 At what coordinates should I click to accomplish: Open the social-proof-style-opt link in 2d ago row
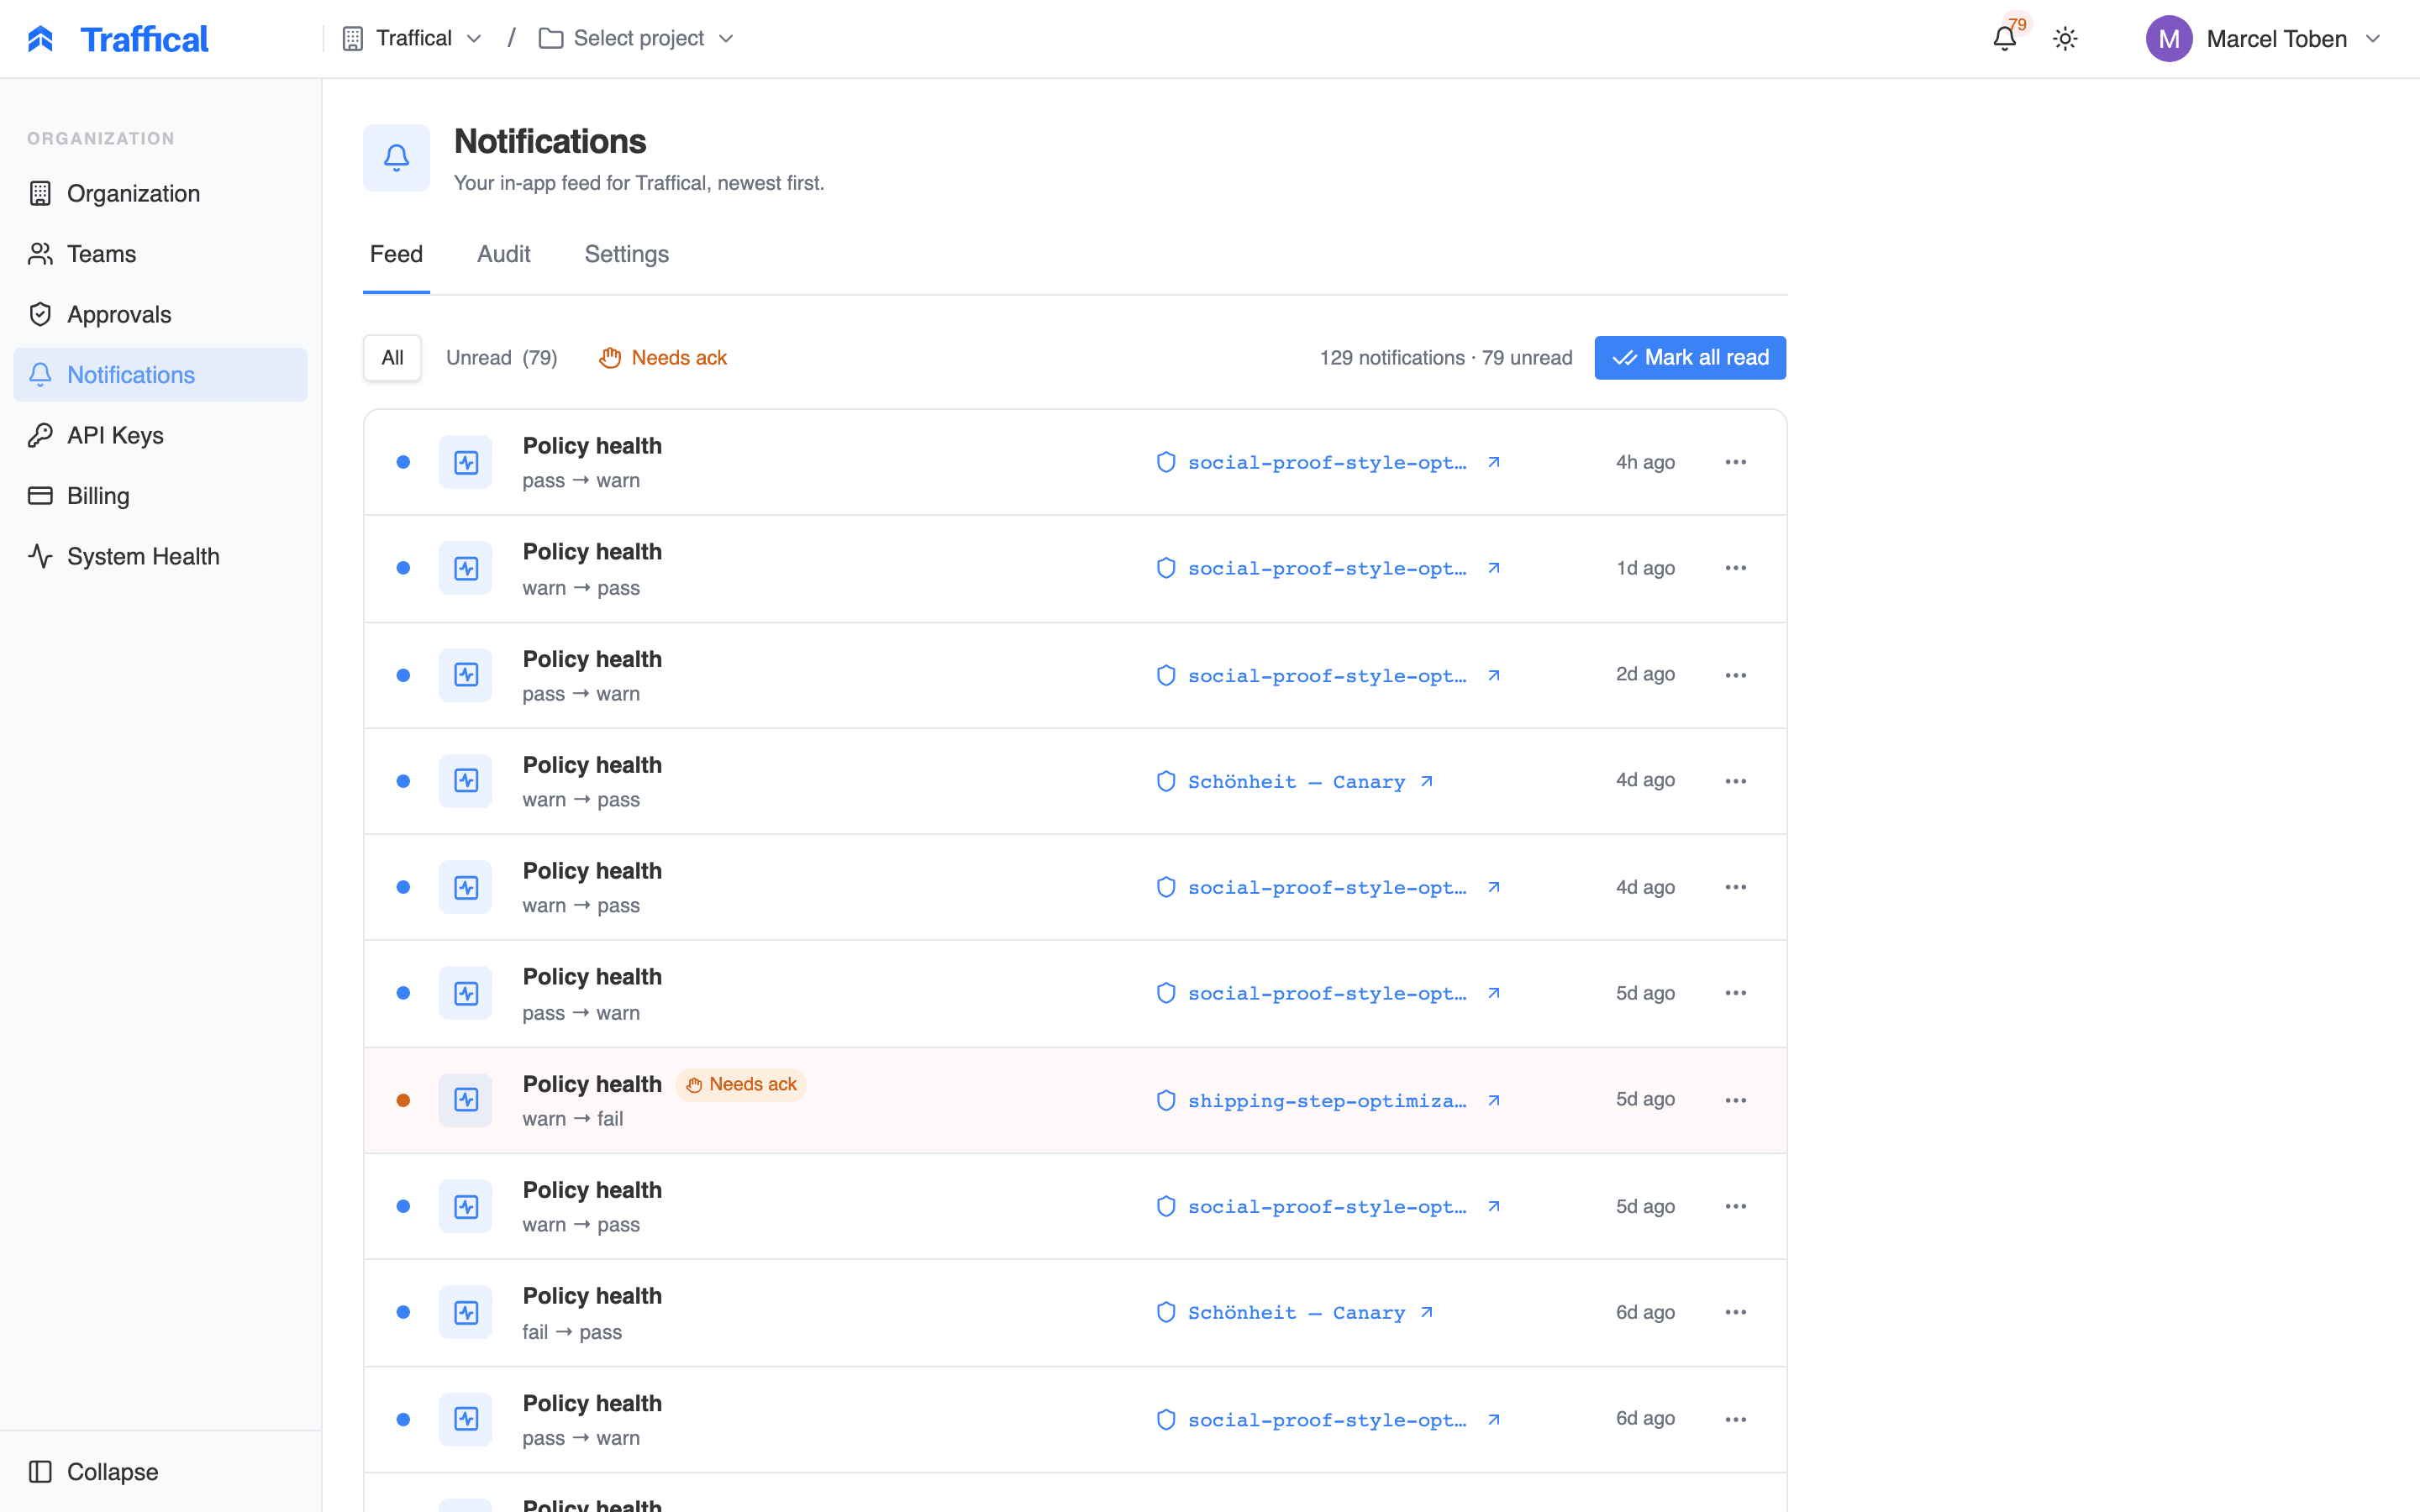point(1327,675)
